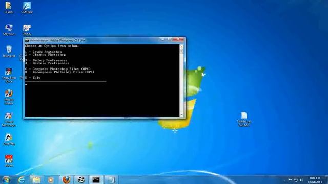Screen dimensions: 328x184
Task: Select the text document on right desktop
Action: click(x=244, y=119)
